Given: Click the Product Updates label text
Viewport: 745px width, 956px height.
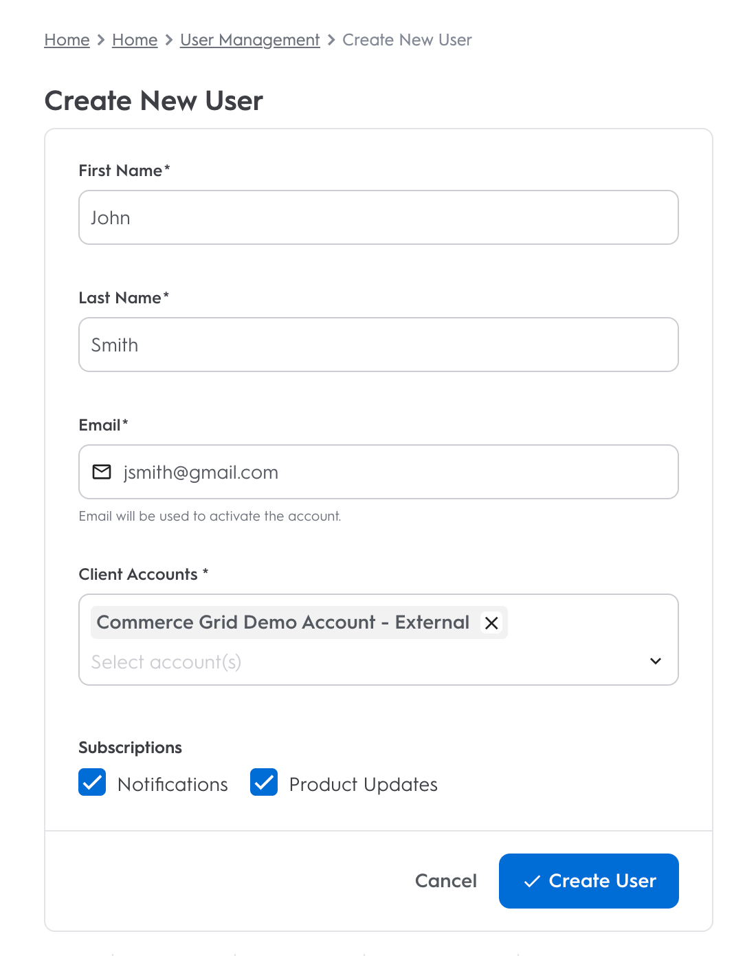Looking at the screenshot, I should [363, 785].
